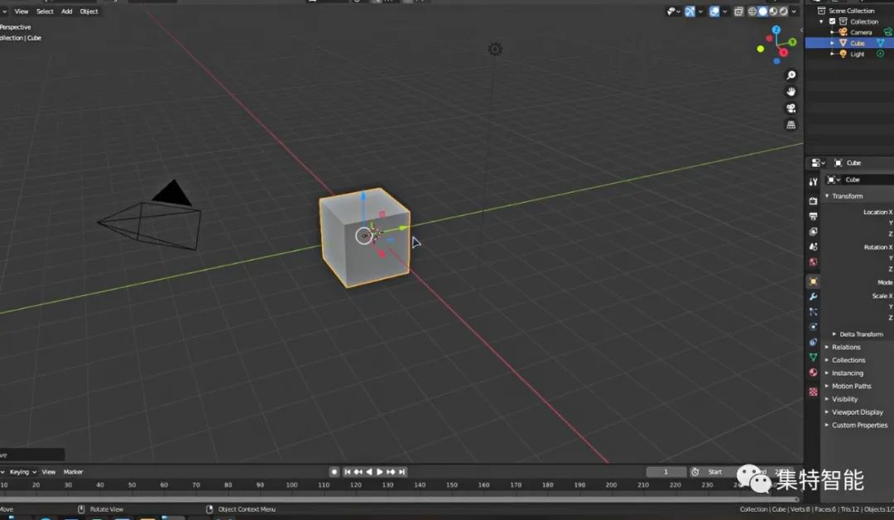894x520 pixels.
Task: Click the green Y axis on navigation gizmo
Action: tap(792, 42)
